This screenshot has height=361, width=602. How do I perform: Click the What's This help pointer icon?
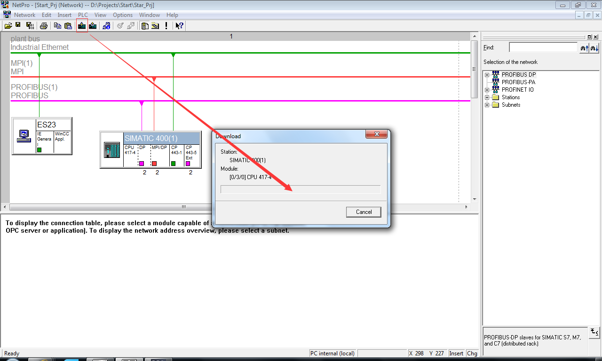tap(180, 25)
